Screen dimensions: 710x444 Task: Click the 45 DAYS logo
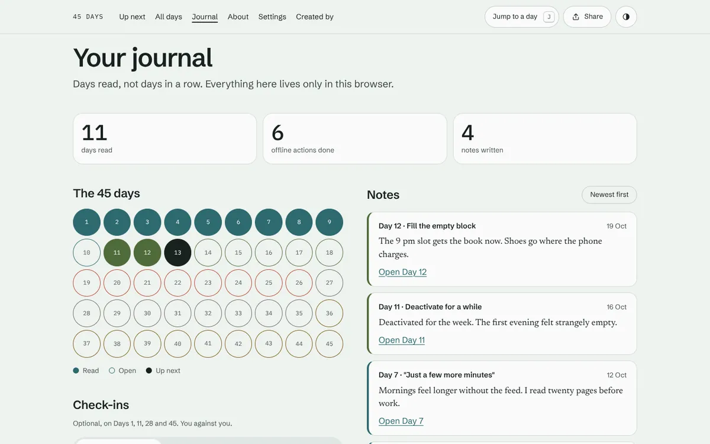pos(88,17)
